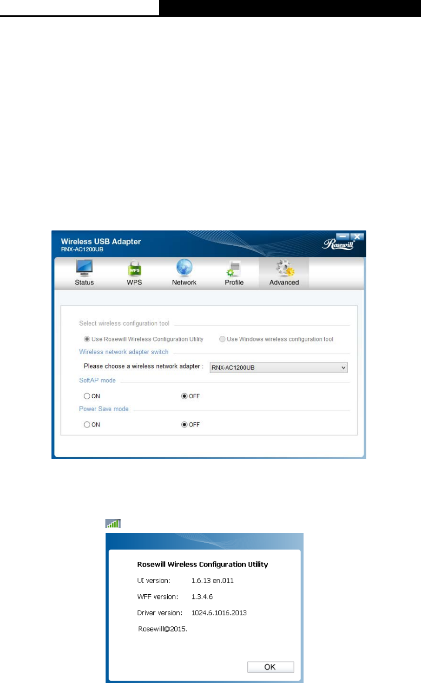Click the Select wireless configuration tool heading
This screenshot has width=421, height=683.
124,323
